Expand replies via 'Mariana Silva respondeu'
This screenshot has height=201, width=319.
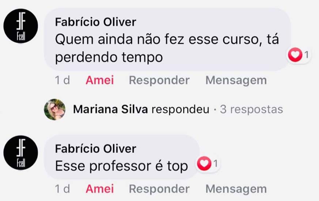click(141, 109)
